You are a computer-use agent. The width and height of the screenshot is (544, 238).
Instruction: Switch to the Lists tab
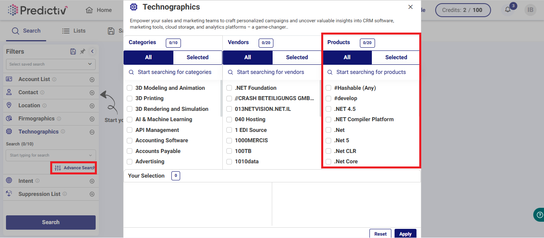[74, 31]
